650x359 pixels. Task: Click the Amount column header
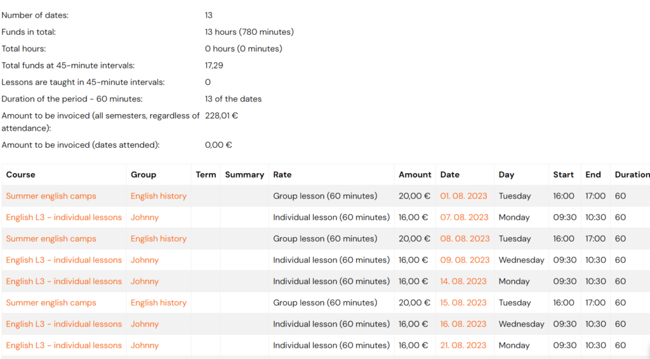(415, 174)
